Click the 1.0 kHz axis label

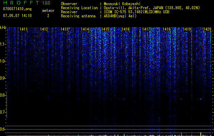3,61
